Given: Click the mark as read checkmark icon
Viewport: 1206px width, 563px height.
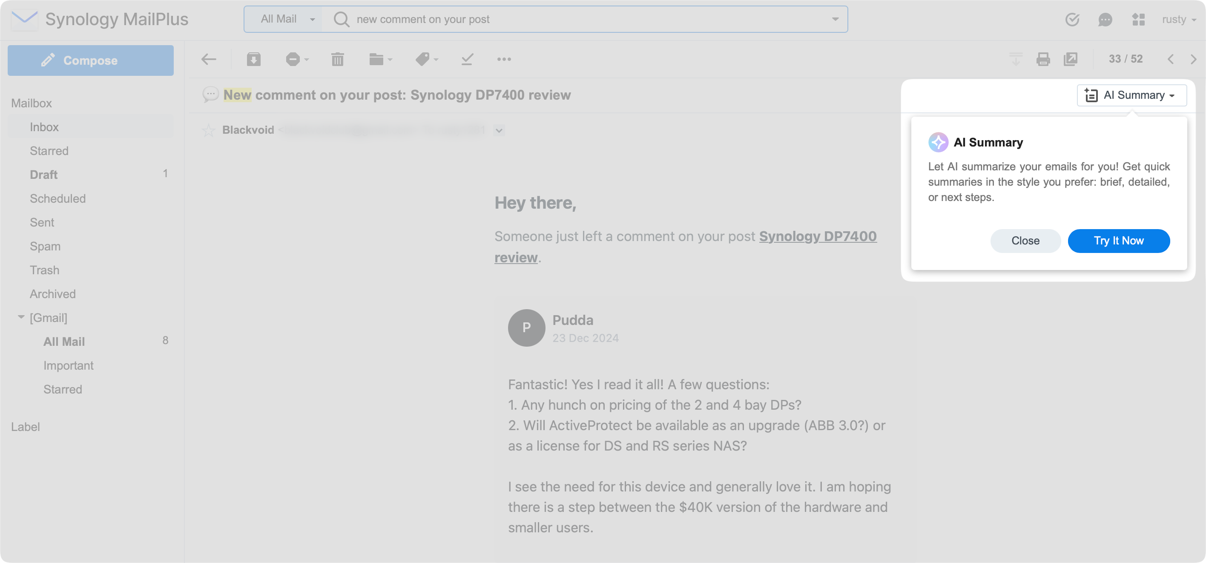Looking at the screenshot, I should (x=467, y=59).
